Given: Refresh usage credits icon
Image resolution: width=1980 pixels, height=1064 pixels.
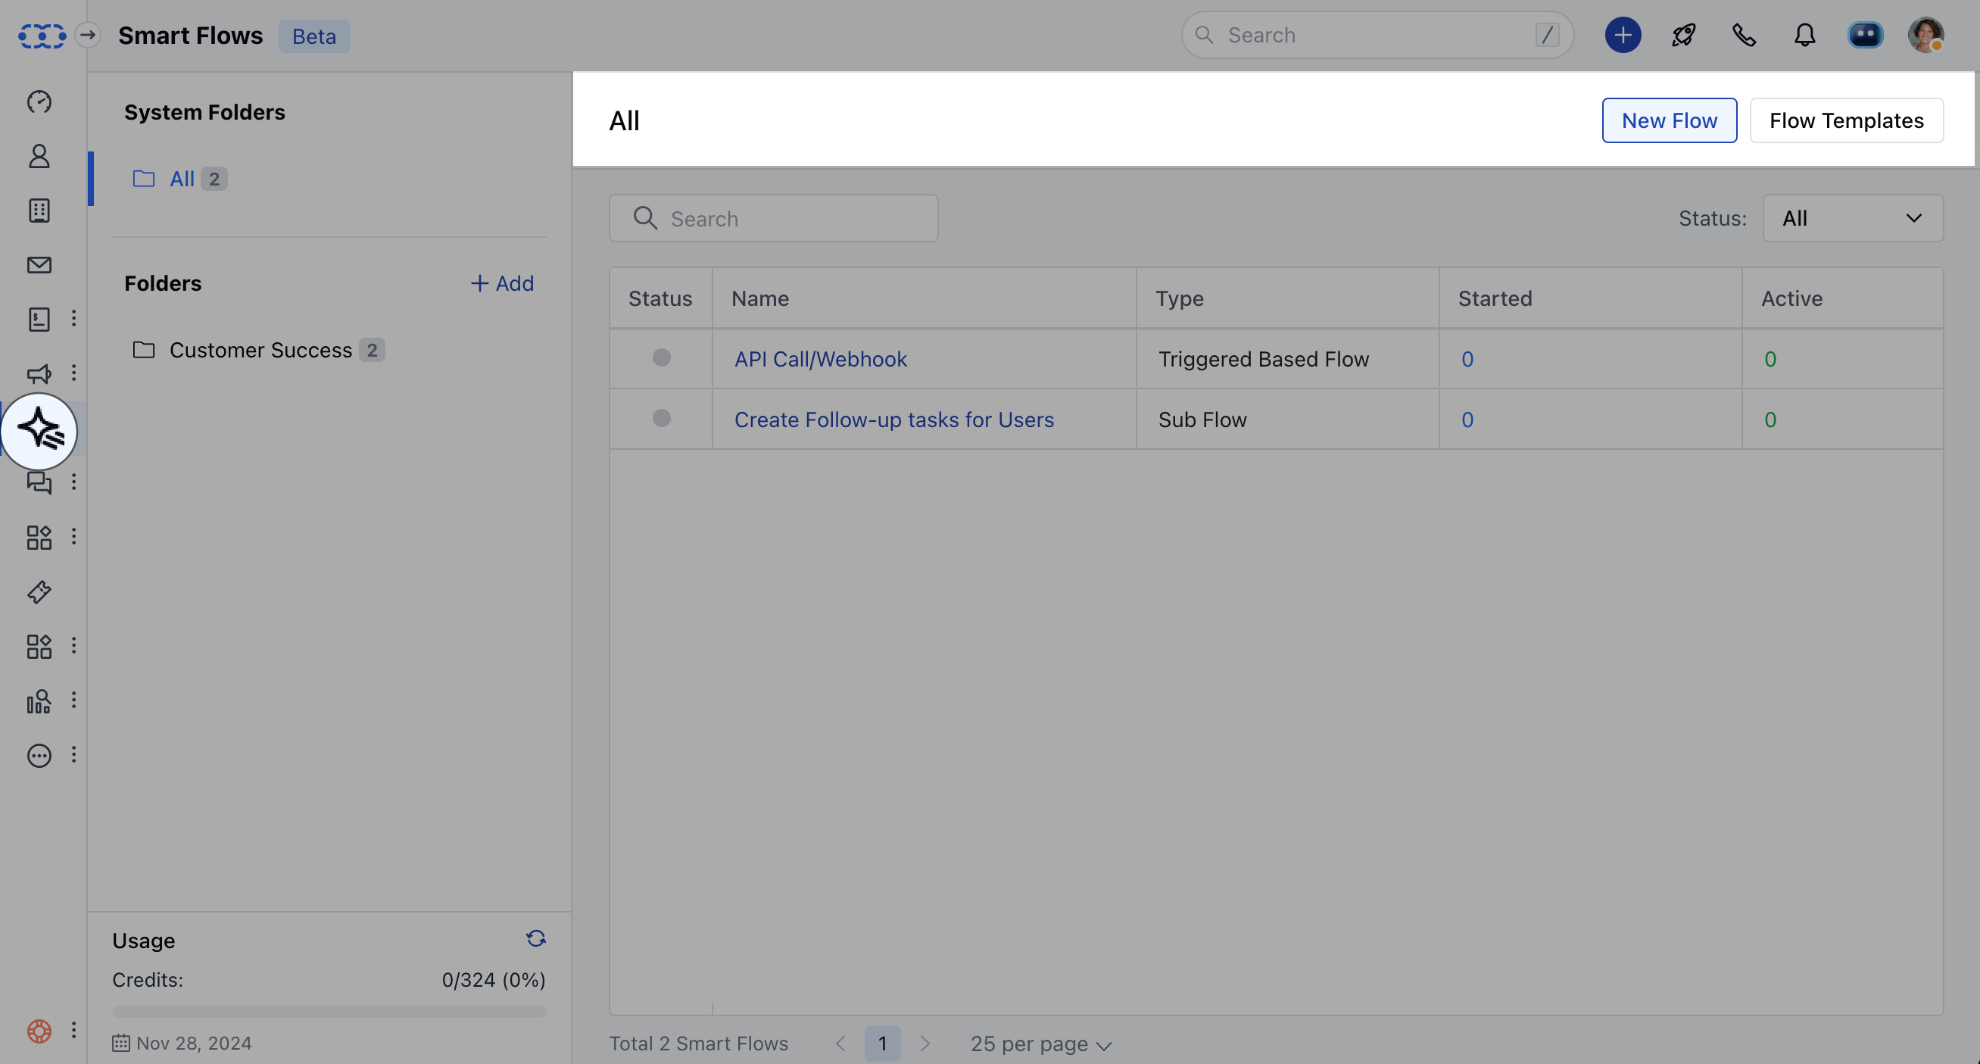Looking at the screenshot, I should (536, 939).
